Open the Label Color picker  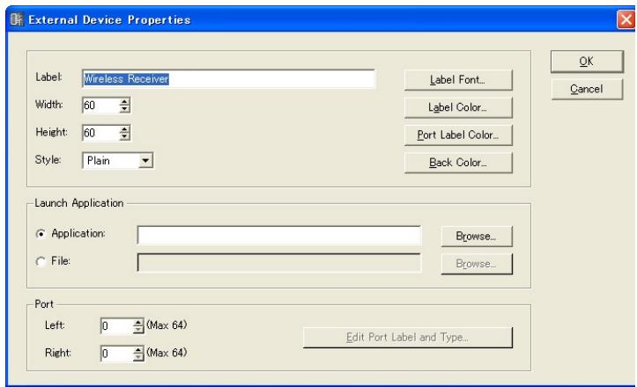[x=458, y=107]
